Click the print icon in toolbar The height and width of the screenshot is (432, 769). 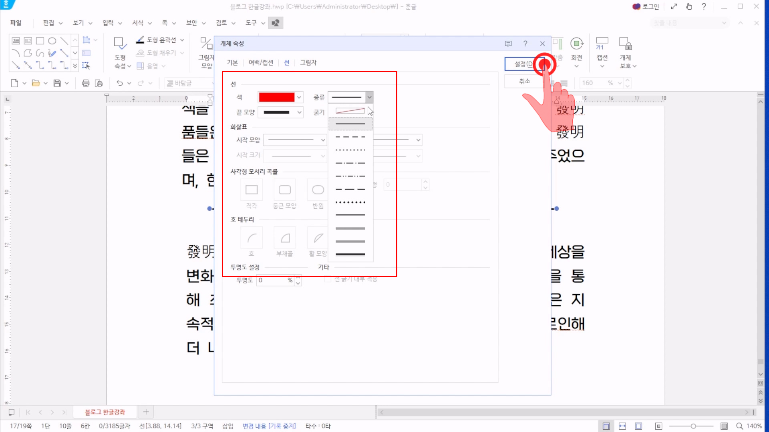pyautogui.click(x=86, y=83)
